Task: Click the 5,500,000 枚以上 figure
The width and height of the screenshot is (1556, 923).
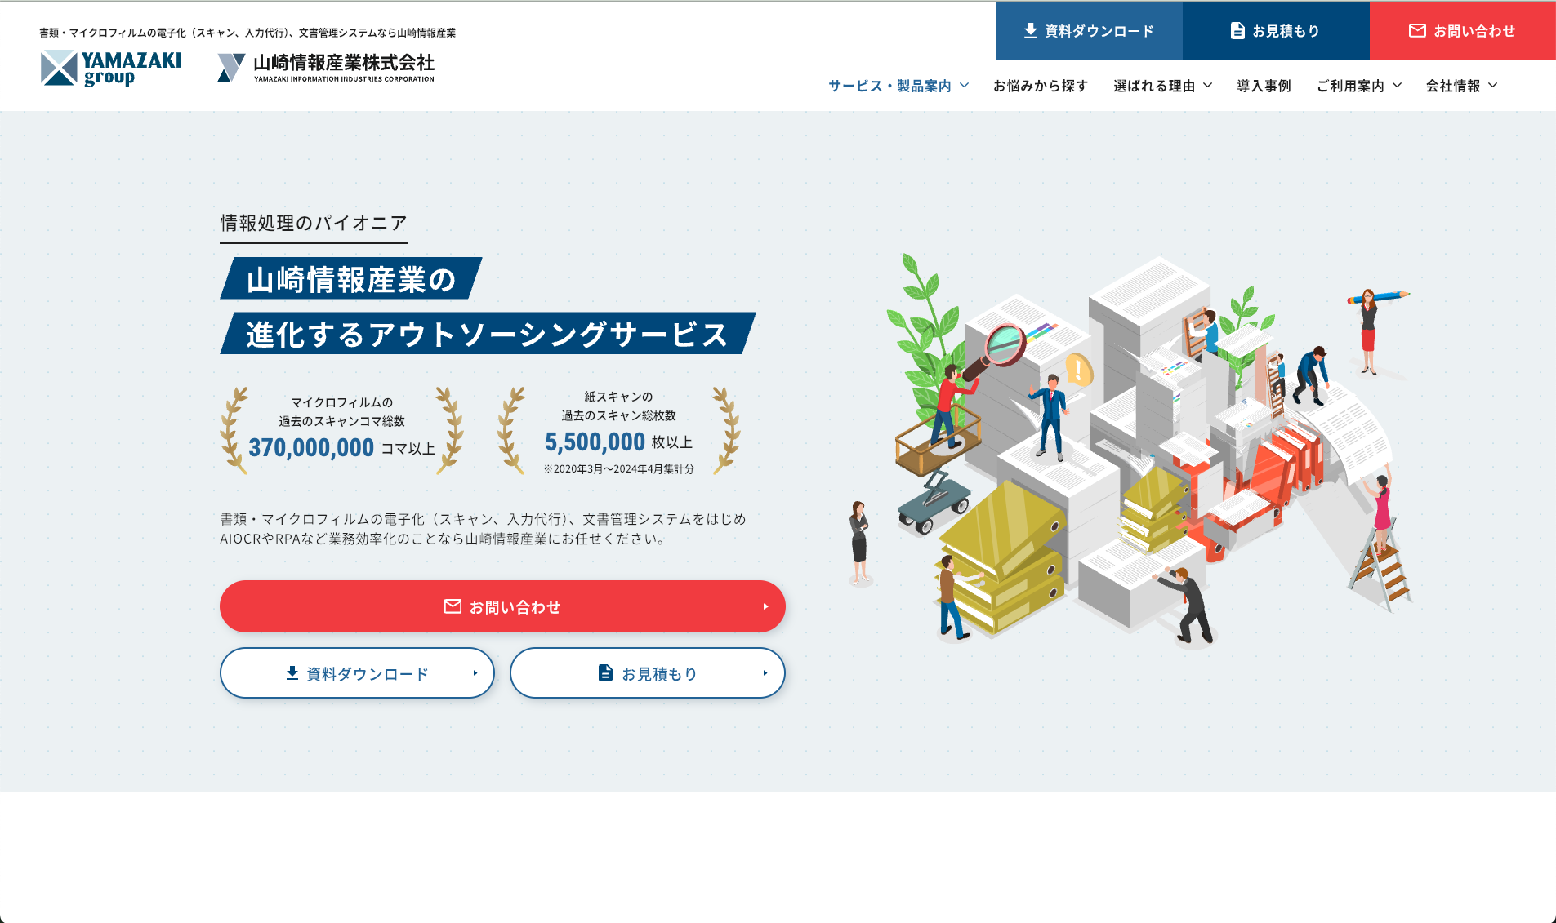Action: [618, 442]
